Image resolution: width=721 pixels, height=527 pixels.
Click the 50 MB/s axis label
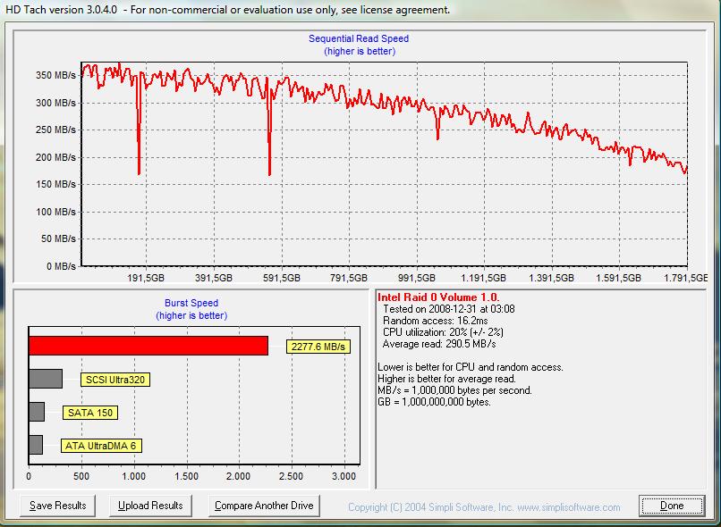coord(58,239)
